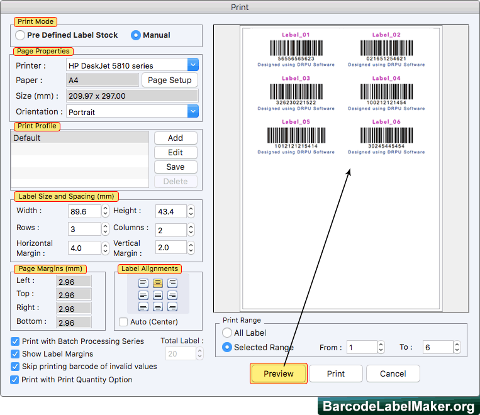Select top-center label alignment icon

pyautogui.click(x=158, y=283)
